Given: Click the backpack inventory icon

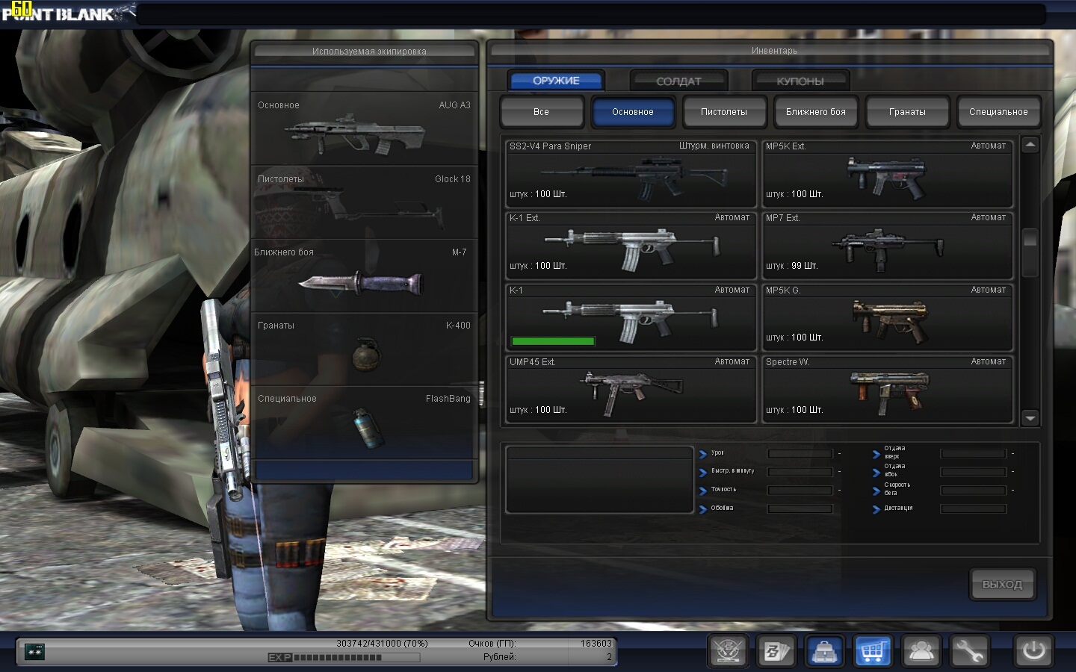Looking at the screenshot, I should (824, 651).
